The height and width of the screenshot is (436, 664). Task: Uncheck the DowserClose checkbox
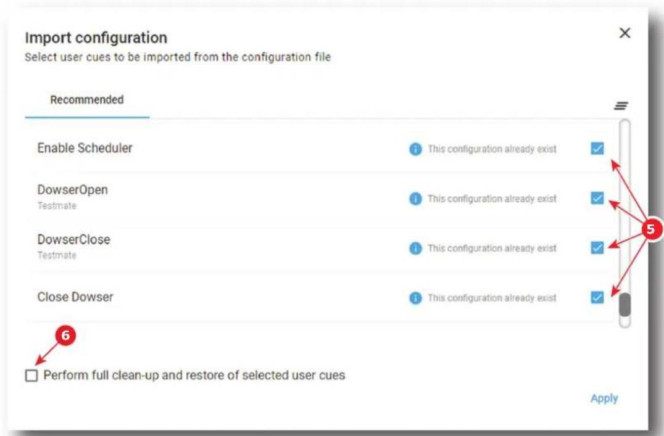tap(597, 248)
